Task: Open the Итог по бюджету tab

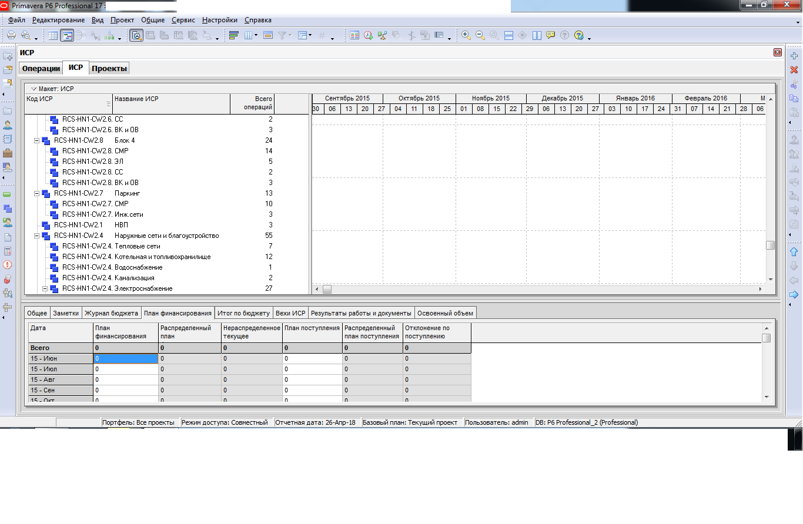Action: pos(243,313)
